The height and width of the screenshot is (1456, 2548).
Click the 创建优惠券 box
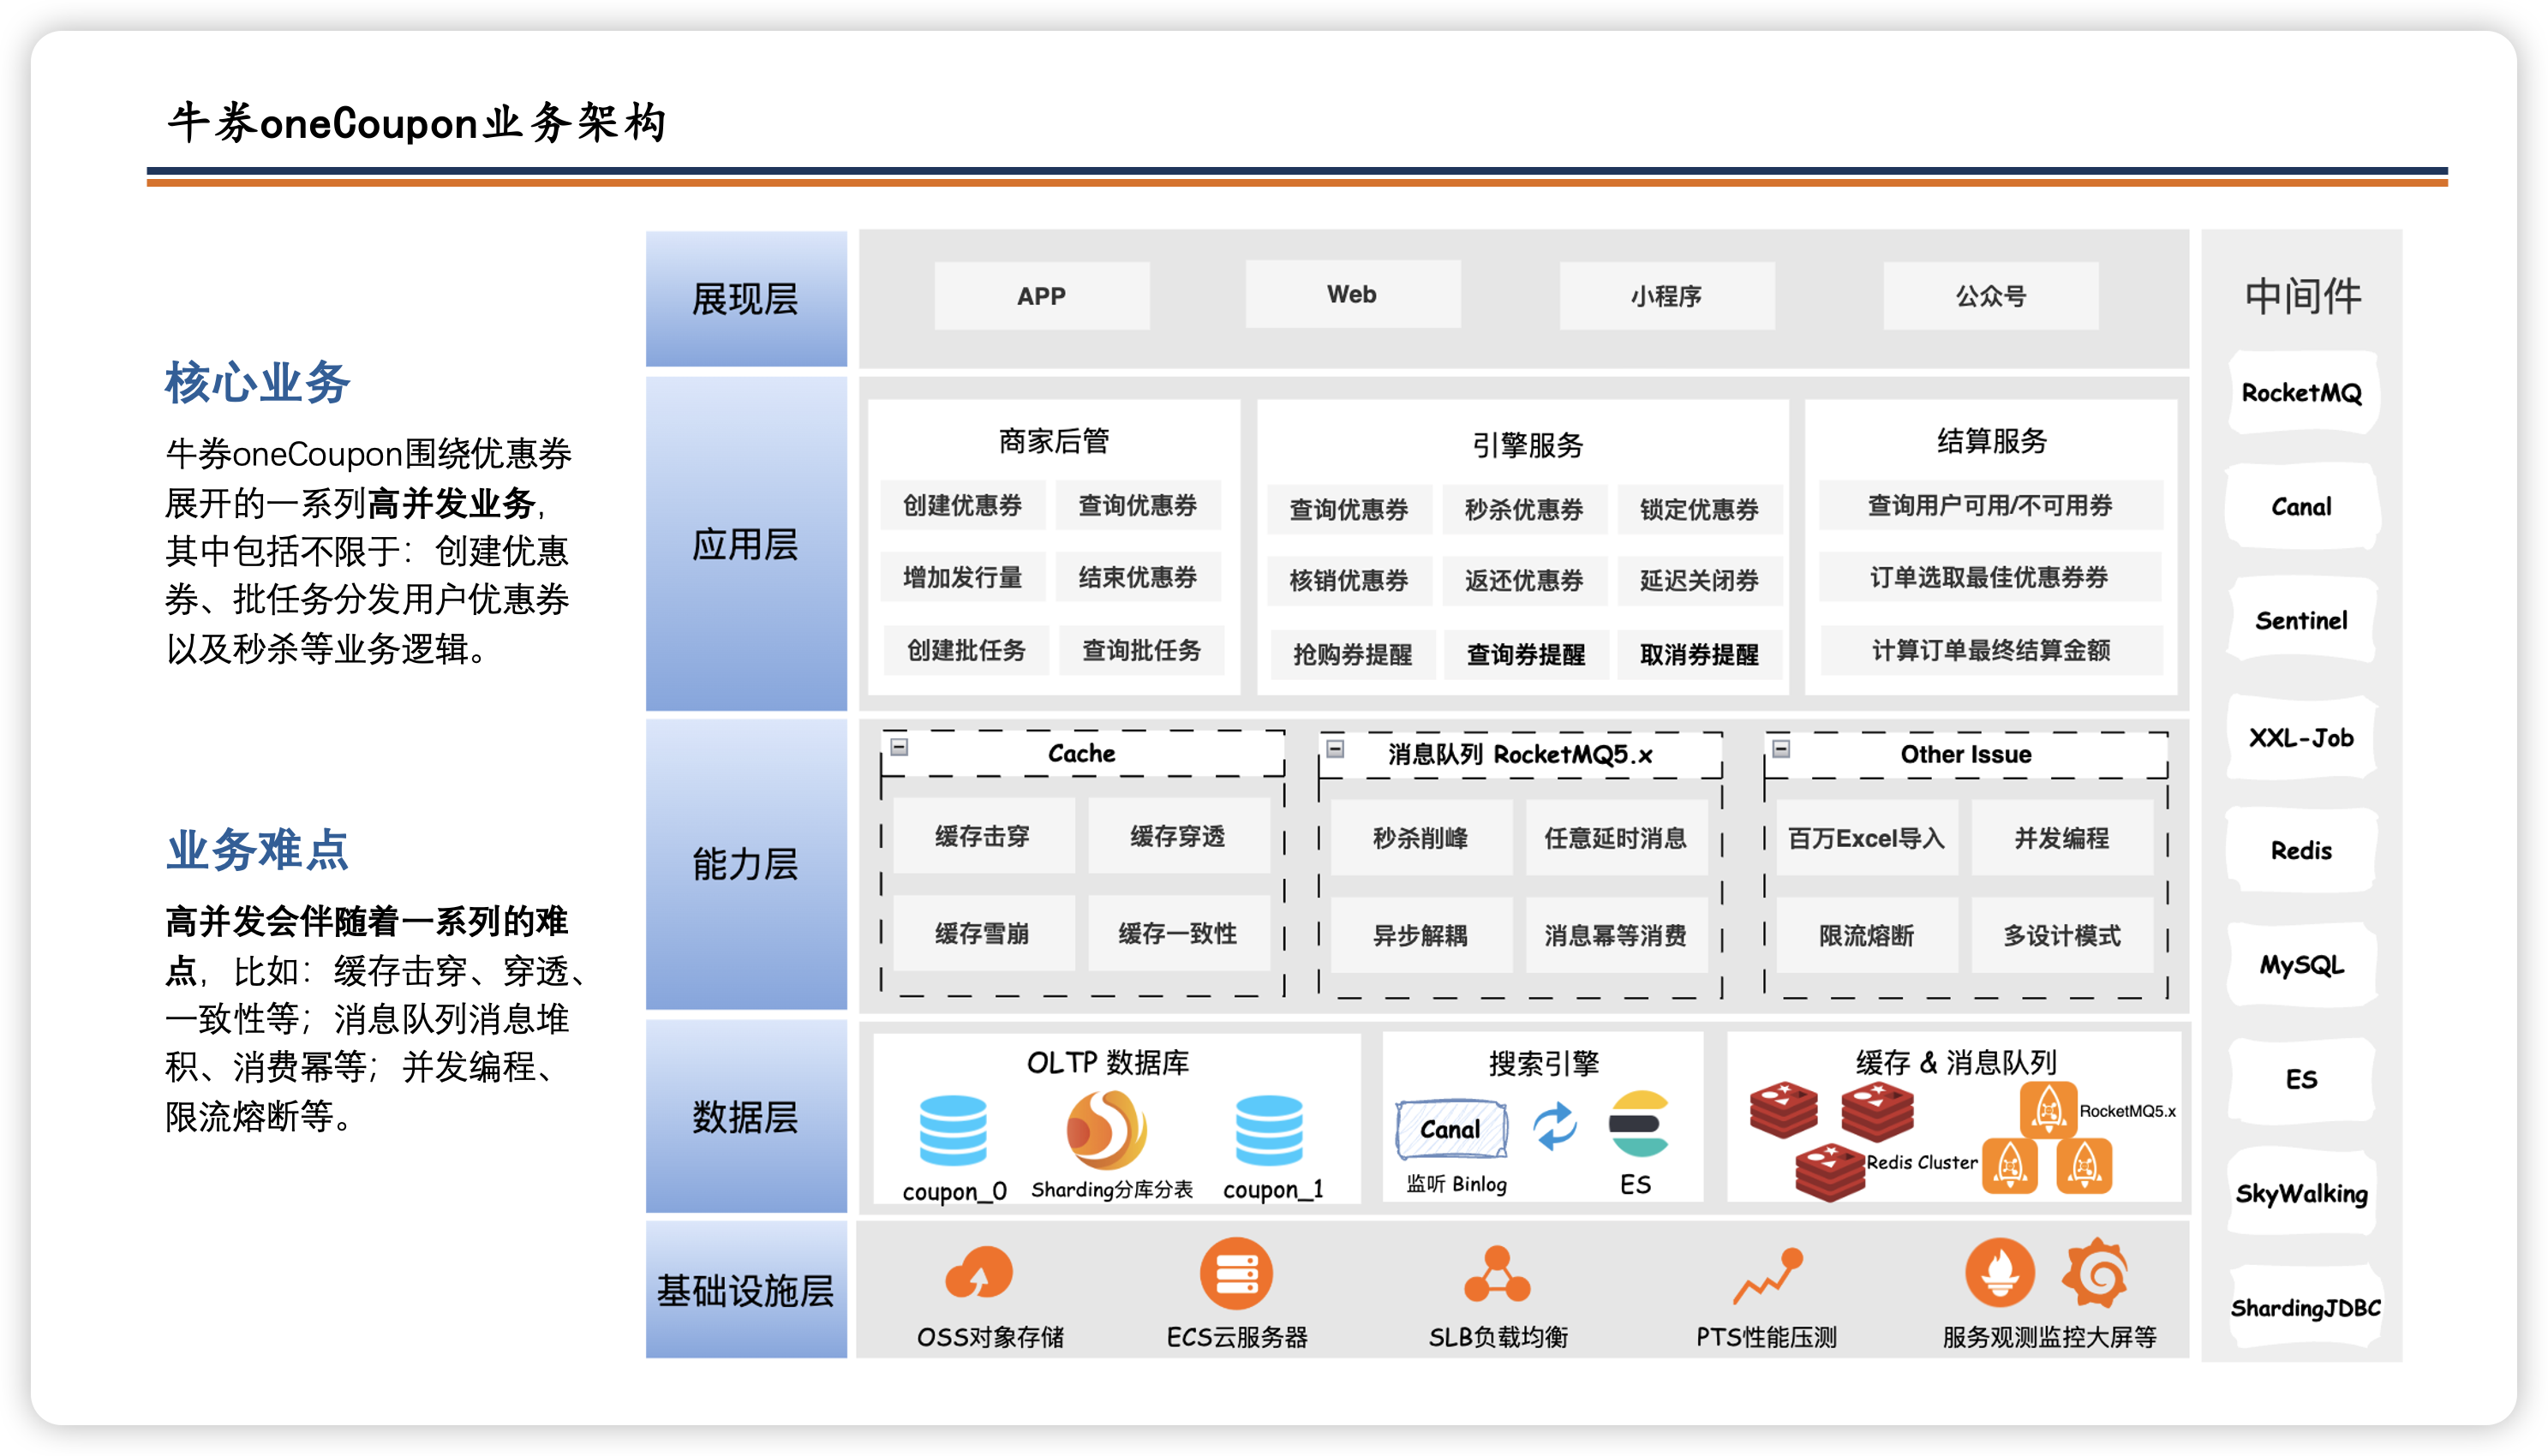click(x=962, y=505)
